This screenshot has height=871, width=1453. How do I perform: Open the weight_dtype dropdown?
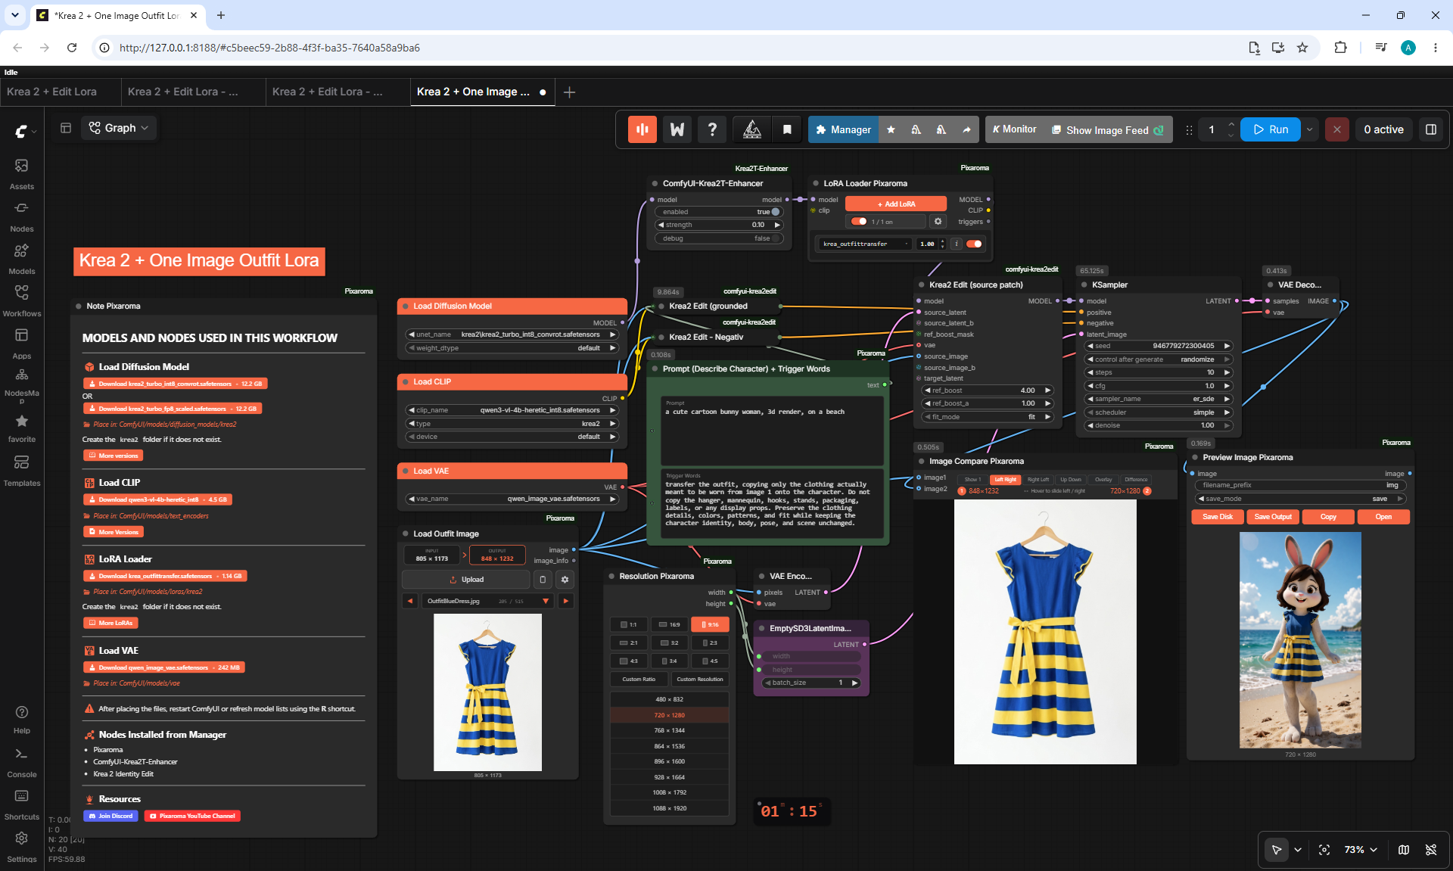[512, 348]
